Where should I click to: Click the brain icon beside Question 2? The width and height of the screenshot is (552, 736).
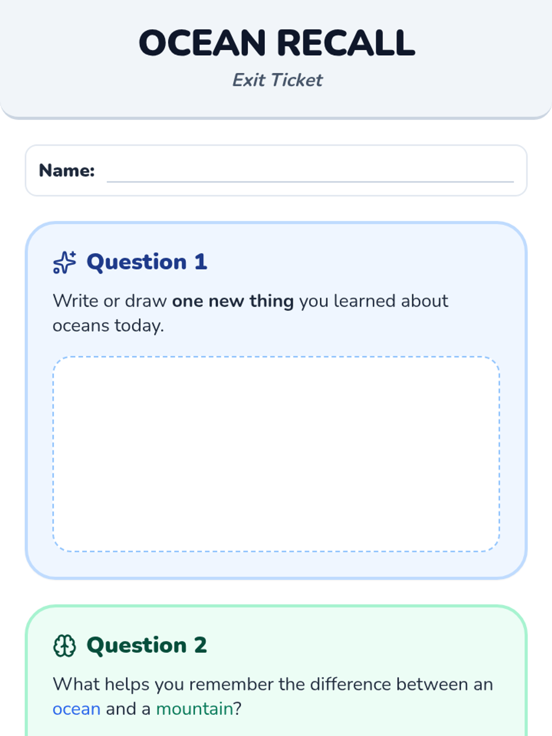[64, 645]
